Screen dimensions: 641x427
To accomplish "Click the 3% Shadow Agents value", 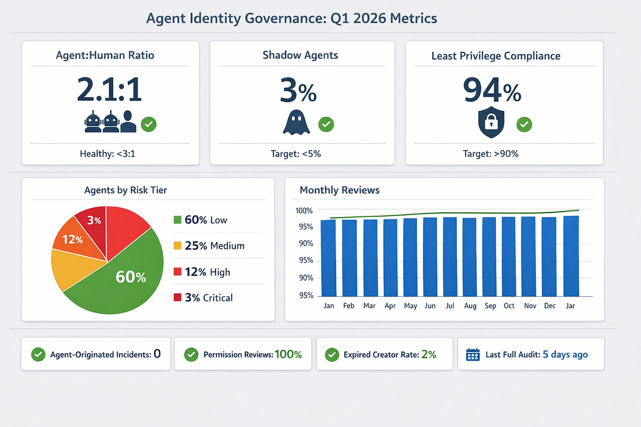I will 298,90.
